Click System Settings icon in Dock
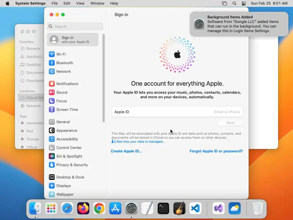 click(131, 208)
